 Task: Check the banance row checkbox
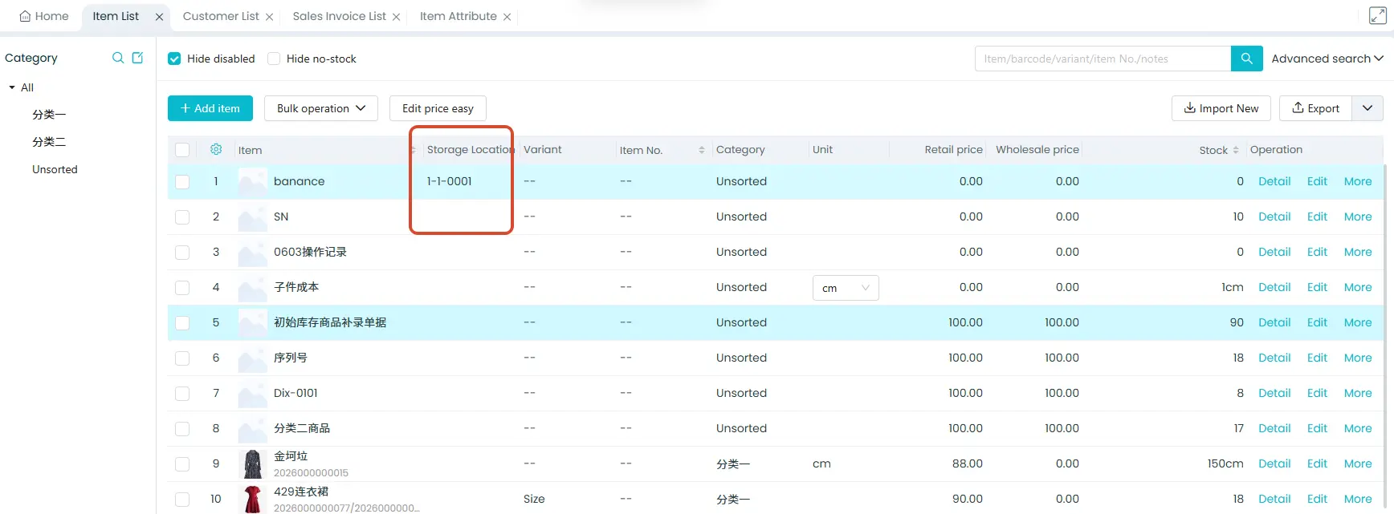(182, 182)
